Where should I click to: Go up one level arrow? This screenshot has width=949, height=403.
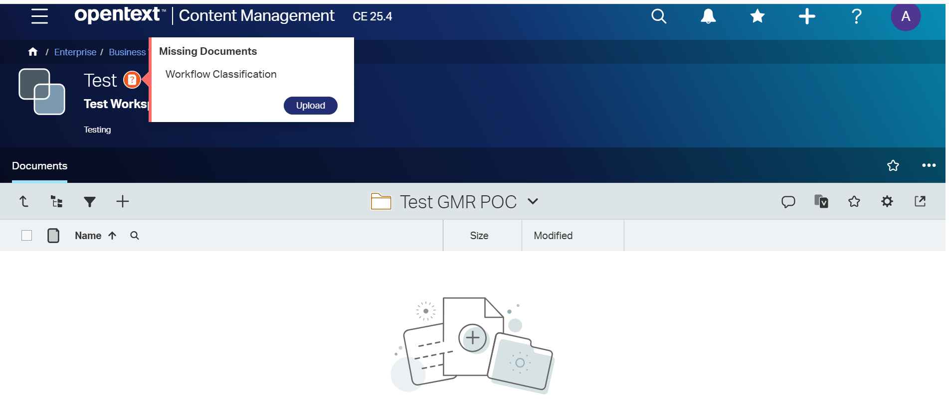[x=24, y=201]
